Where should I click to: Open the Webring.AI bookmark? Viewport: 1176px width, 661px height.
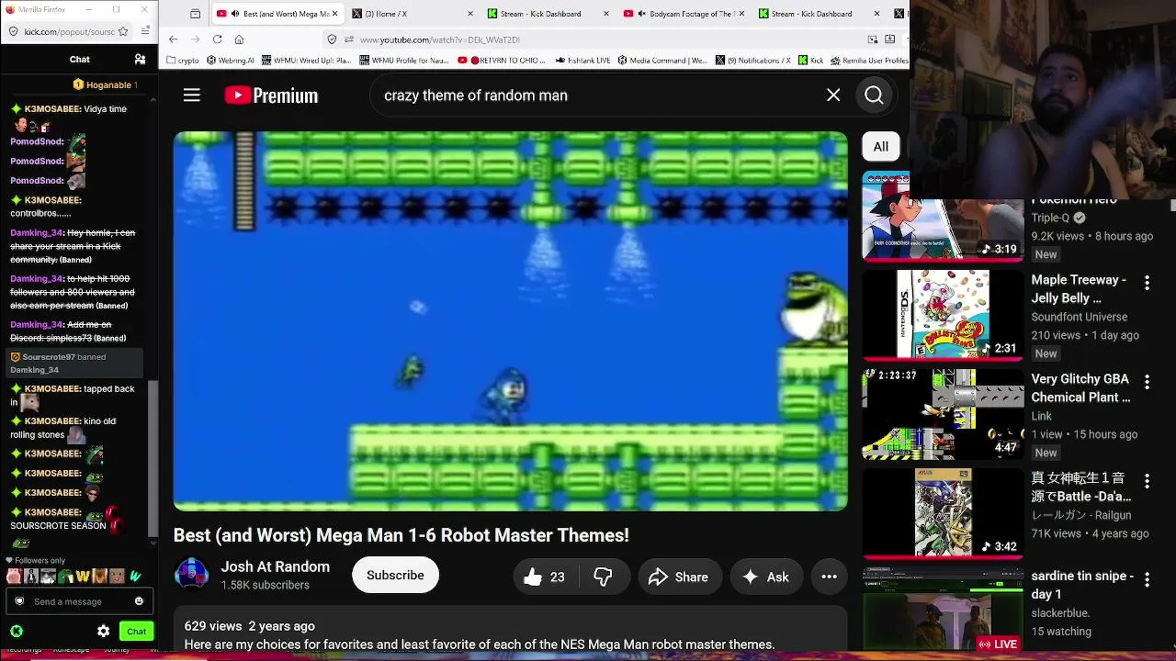pyautogui.click(x=231, y=61)
